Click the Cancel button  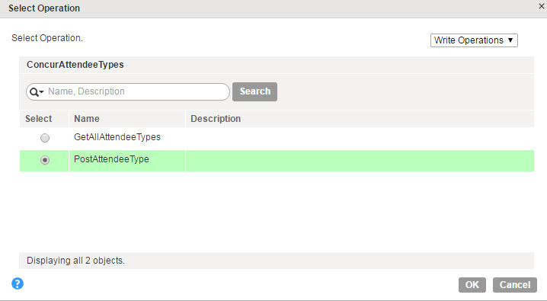click(515, 285)
